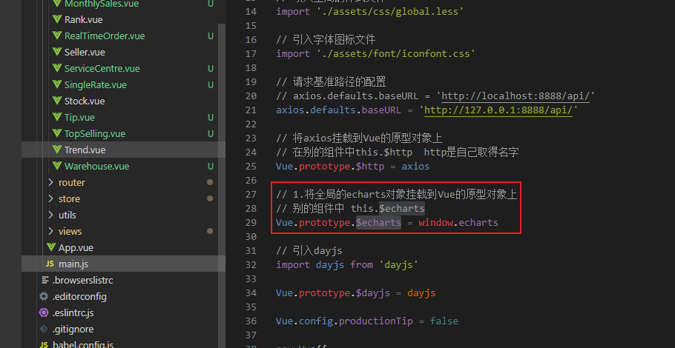Click window.echarts in line 29

(458, 223)
